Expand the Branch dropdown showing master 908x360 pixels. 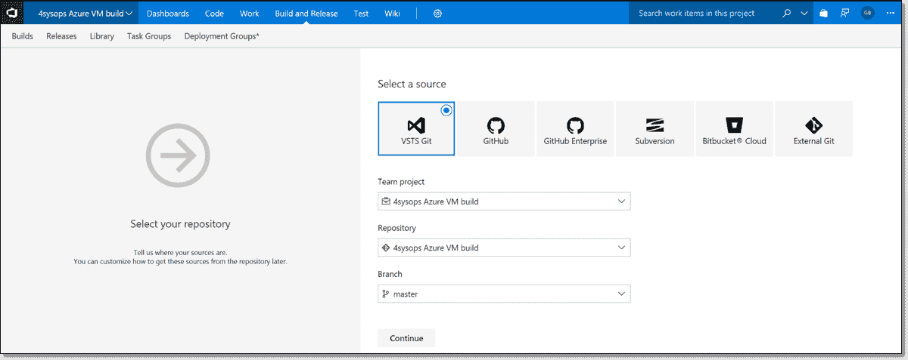pos(504,294)
